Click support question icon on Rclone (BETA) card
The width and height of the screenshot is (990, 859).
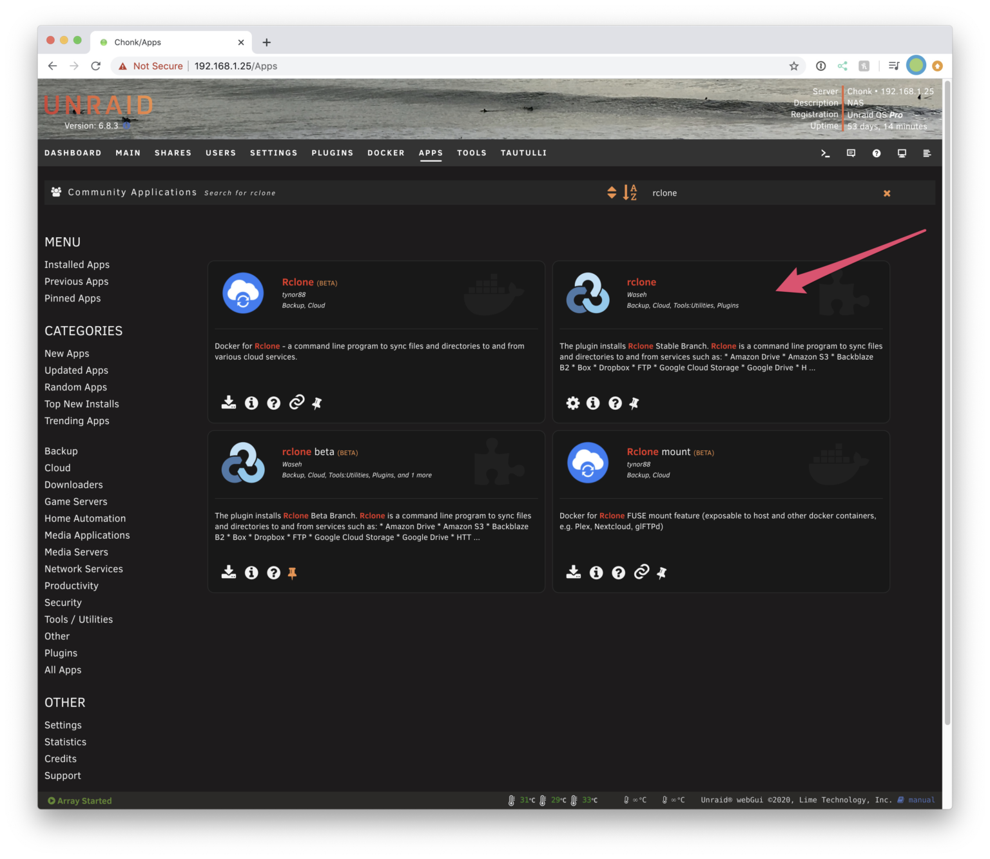(274, 403)
